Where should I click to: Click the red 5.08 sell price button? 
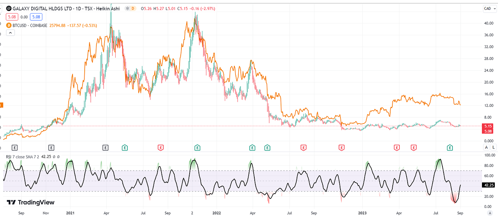tap(11, 16)
